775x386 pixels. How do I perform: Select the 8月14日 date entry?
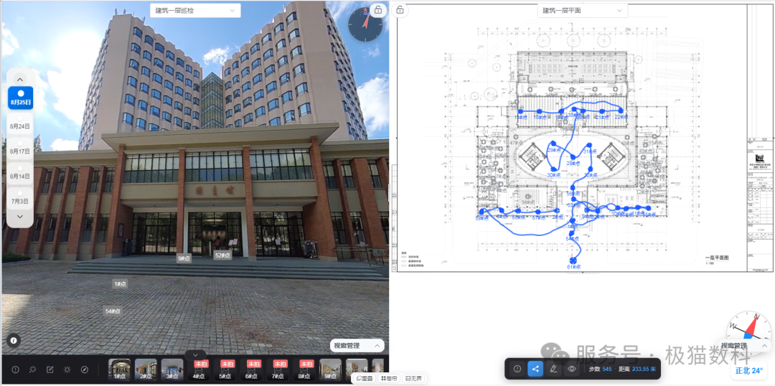point(20,172)
